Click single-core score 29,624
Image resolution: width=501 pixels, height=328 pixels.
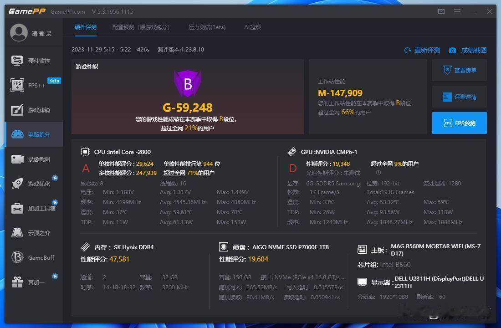pyautogui.click(x=145, y=164)
